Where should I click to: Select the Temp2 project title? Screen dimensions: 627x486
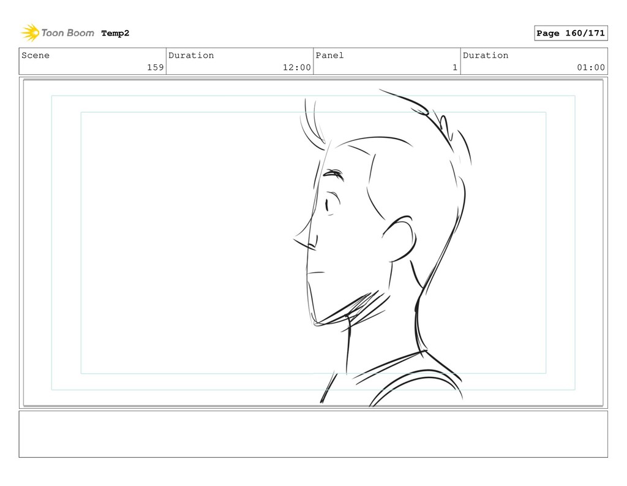[115, 33]
